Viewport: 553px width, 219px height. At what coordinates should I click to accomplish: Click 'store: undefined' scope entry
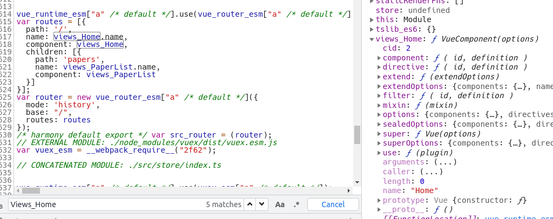tap(413, 10)
